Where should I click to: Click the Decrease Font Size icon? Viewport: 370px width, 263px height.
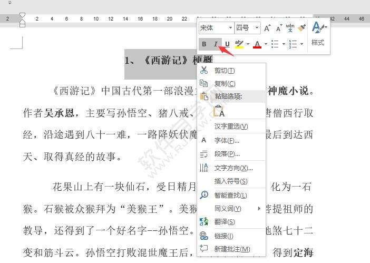tap(278, 27)
